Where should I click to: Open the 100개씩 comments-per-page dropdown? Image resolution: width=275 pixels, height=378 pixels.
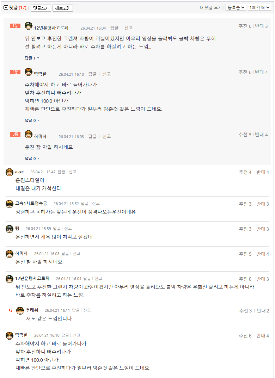click(x=259, y=7)
